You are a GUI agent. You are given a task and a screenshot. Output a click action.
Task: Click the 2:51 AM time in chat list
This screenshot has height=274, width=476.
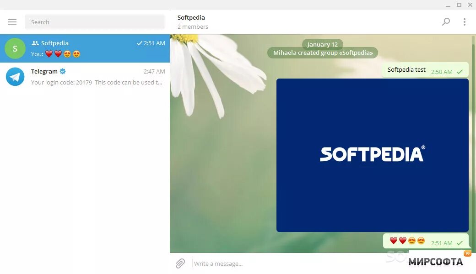(154, 43)
